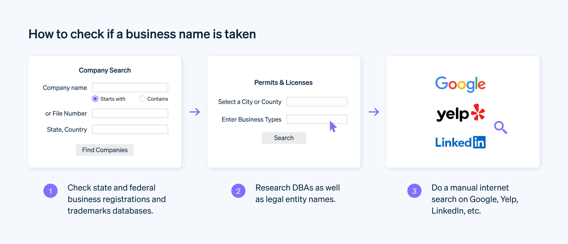This screenshot has width=568, height=244.
Task: Click the step 1 number circle
Action: pyautogui.click(x=50, y=191)
